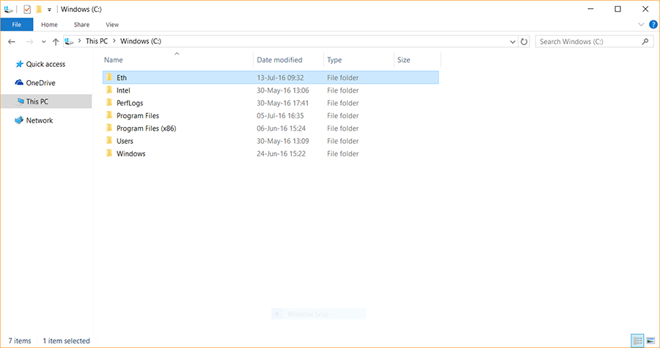Image resolution: width=660 pixels, height=348 pixels.
Task: Refresh the Windows (C:) folder view
Action: coord(524,41)
